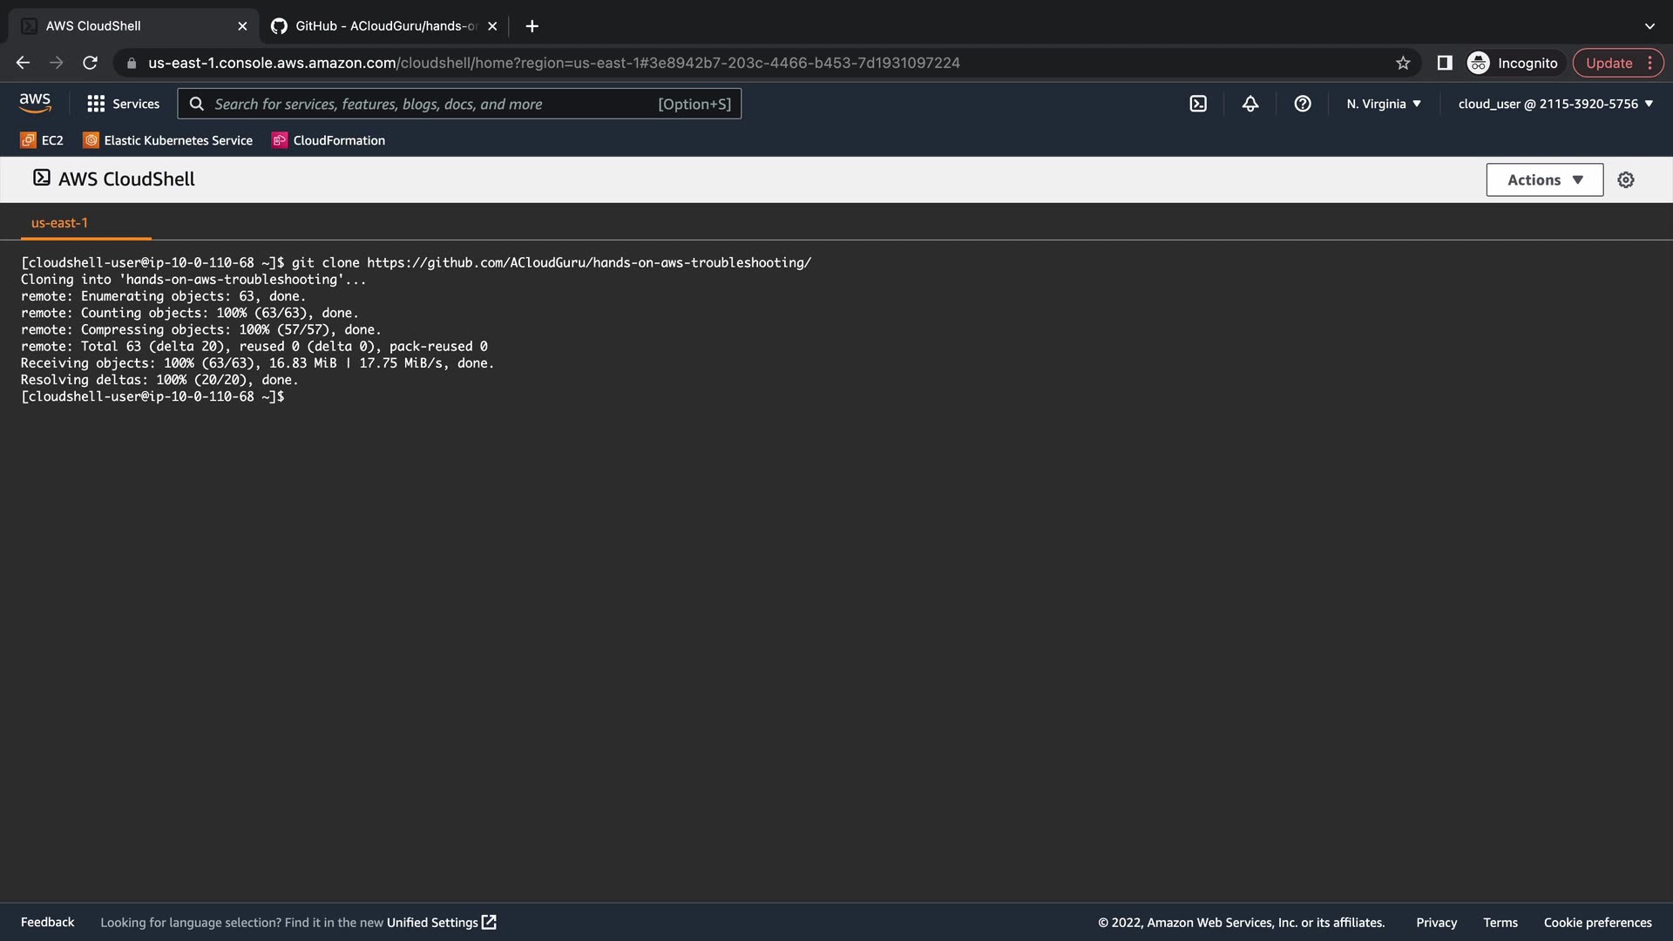Viewport: 1673px width, 941px height.
Task: Expand the Actions dropdown
Action: 1544,179
